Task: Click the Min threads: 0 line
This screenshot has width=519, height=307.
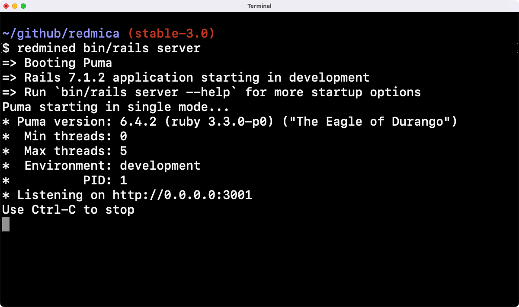Action: click(x=75, y=136)
